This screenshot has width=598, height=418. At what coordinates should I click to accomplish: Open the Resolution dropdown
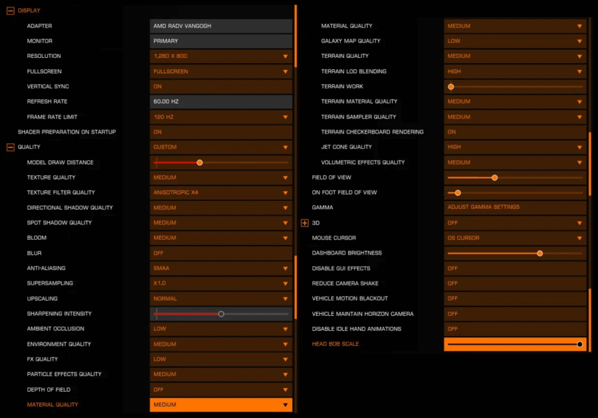coord(221,56)
